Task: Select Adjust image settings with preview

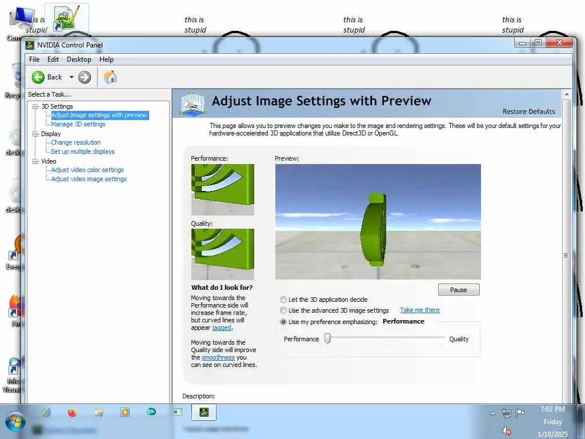Action: [x=99, y=115]
